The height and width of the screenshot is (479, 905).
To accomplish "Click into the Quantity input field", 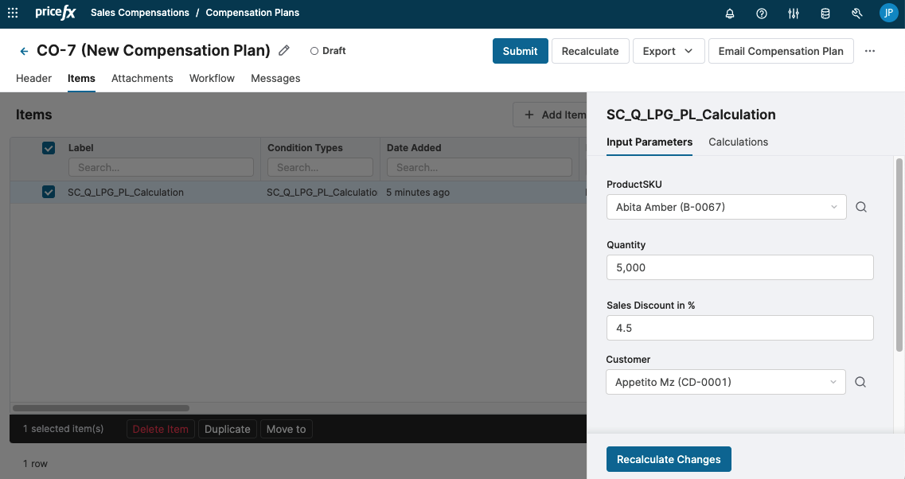I will coord(739,267).
